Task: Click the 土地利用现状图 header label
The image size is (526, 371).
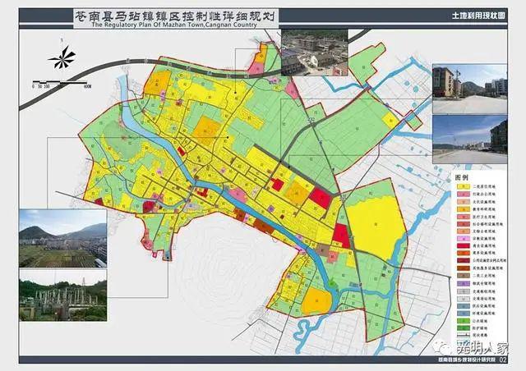Action: 478,16
